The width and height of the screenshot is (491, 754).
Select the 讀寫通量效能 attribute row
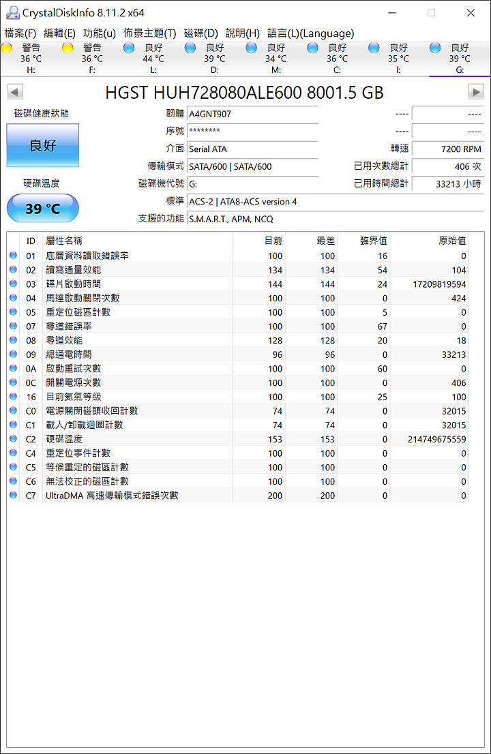[x=238, y=270]
